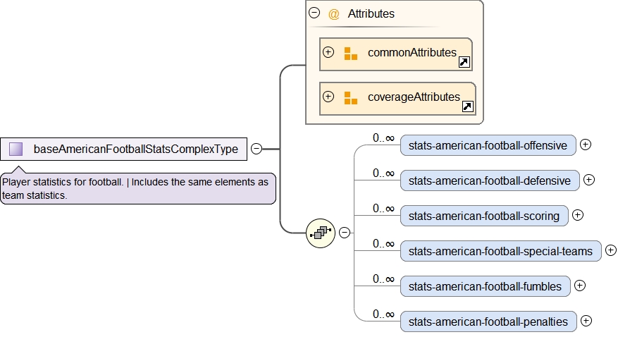Collapse baseAmericanFootballStatsComplexType node
The image size is (618, 337).
257,149
